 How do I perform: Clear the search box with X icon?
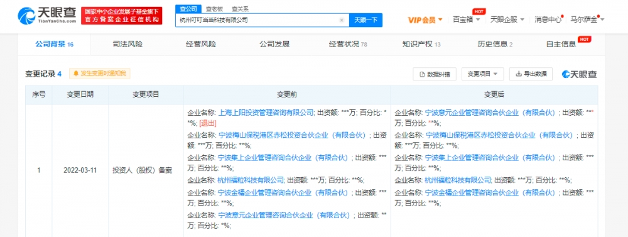coord(342,19)
